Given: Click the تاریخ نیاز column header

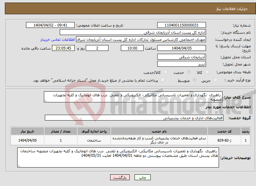Looking at the screenshot, I should pyautogui.click(x=27, y=131).
